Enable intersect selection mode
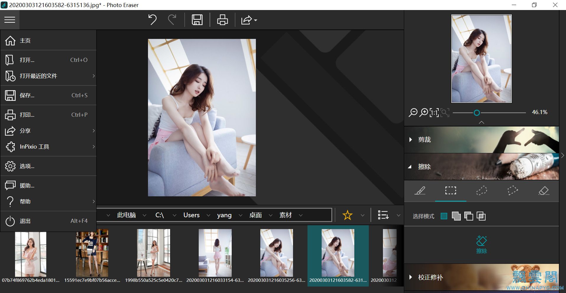 [481, 216]
